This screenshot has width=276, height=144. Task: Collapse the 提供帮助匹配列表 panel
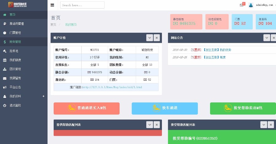point(150,125)
